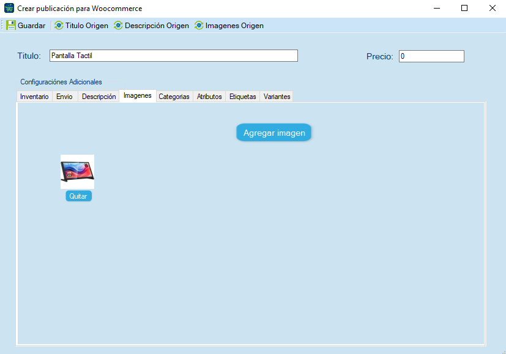Click the Titulo: label

(29, 56)
